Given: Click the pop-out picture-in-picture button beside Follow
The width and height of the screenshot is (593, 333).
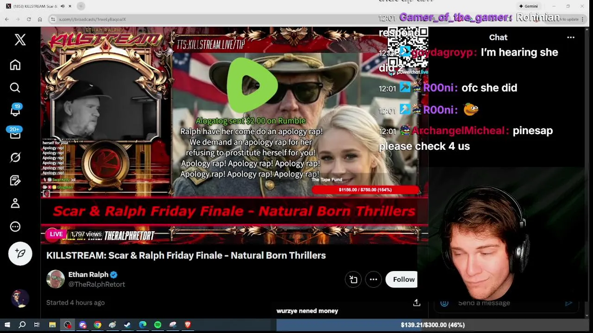Looking at the screenshot, I should click(353, 279).
